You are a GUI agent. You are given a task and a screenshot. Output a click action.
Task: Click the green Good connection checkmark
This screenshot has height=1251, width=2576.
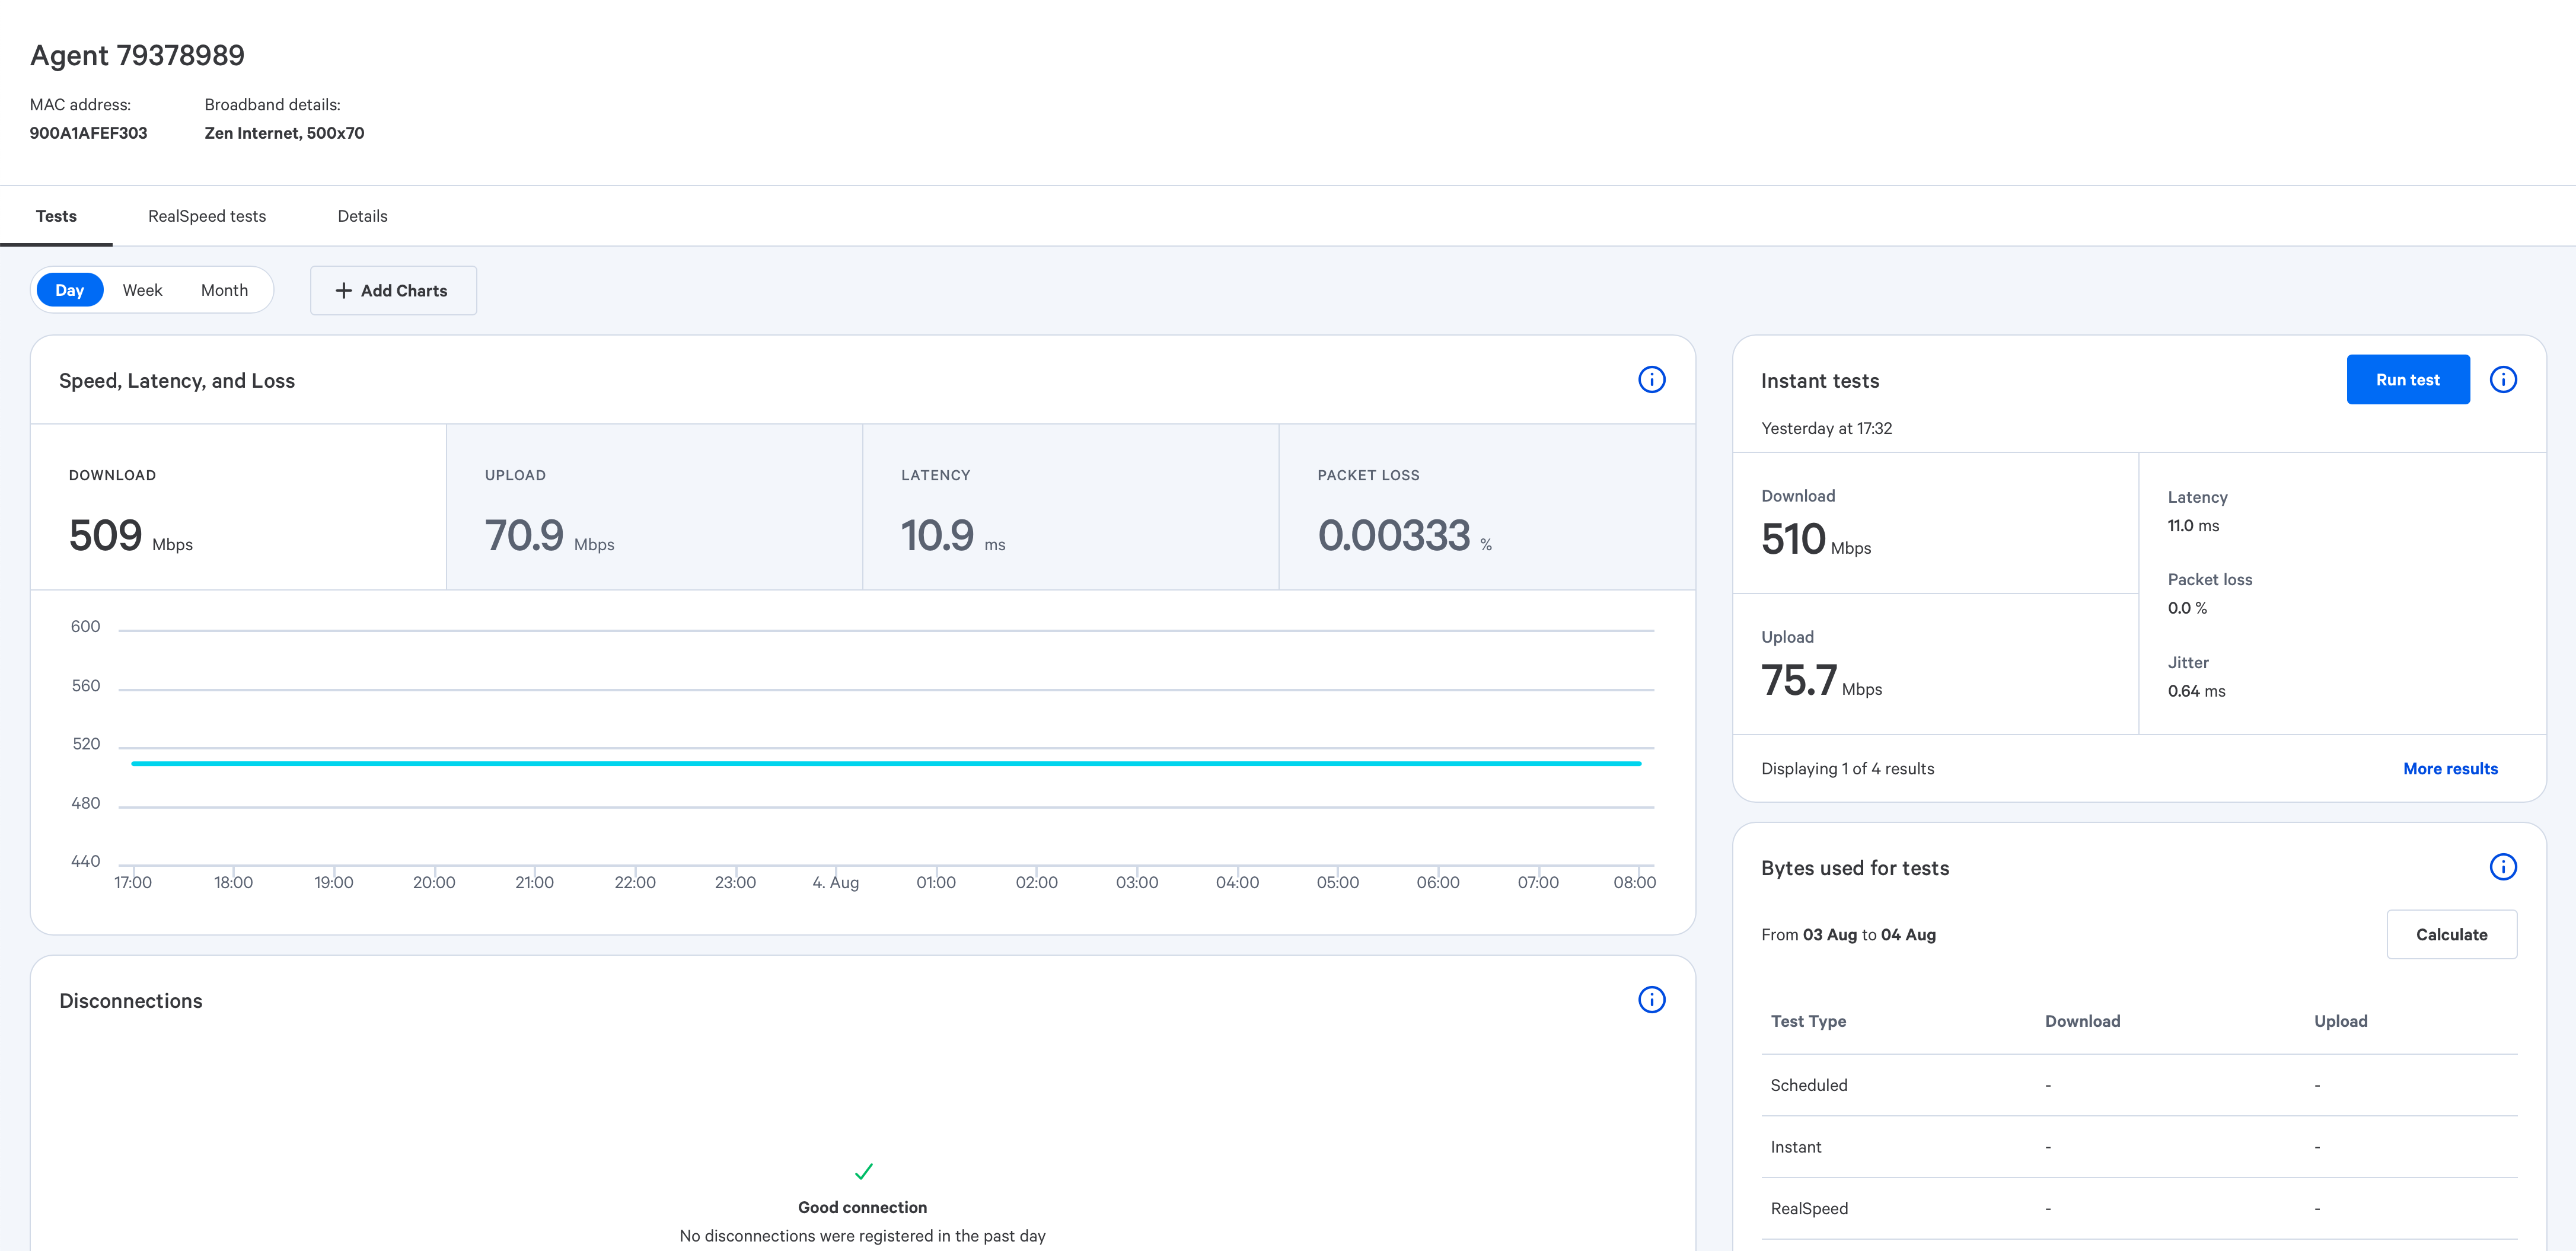863,1171
